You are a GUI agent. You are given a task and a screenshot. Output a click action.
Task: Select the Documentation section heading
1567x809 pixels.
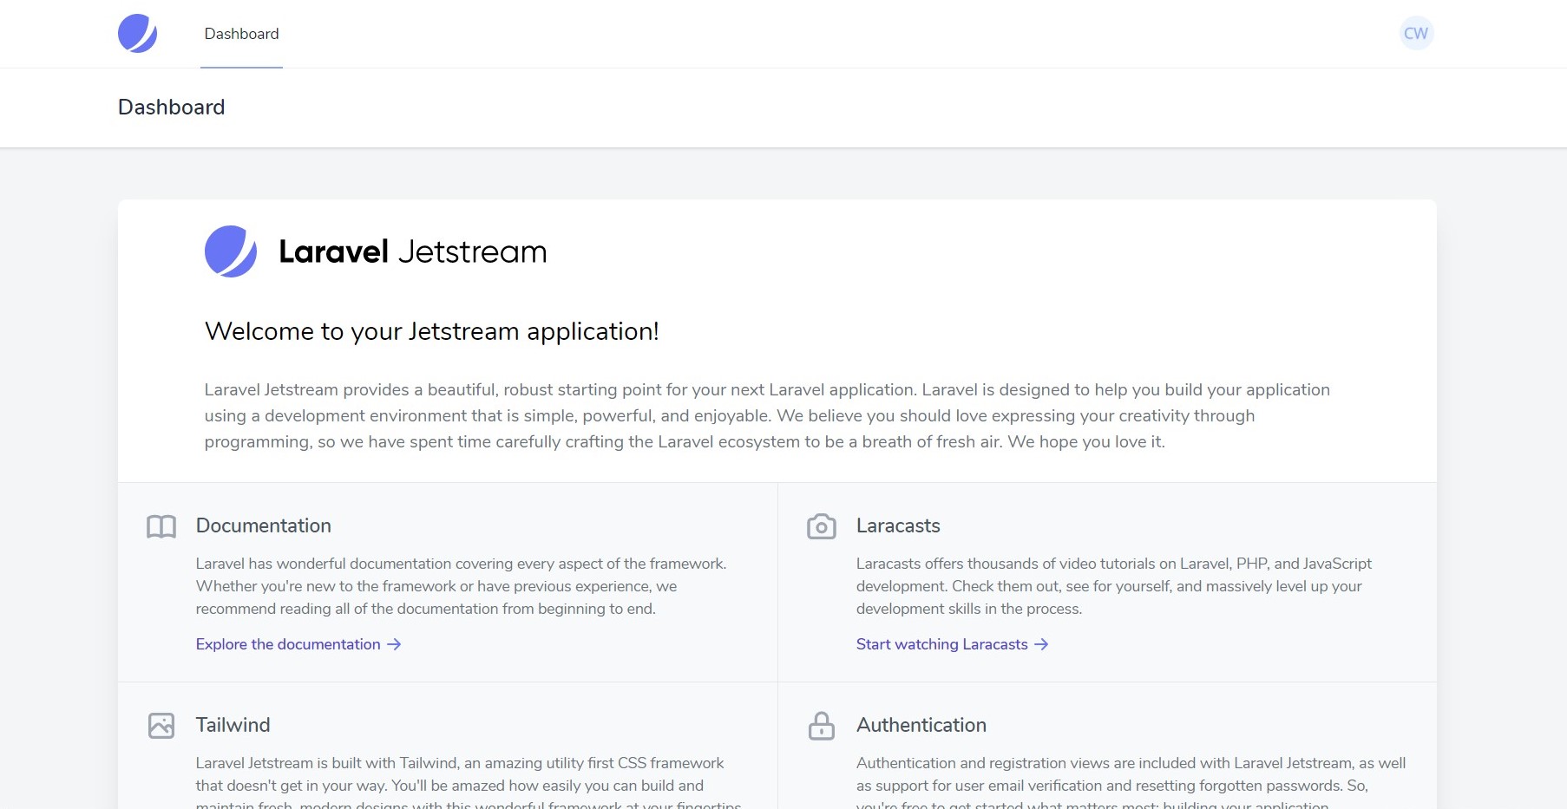[263, 525]
